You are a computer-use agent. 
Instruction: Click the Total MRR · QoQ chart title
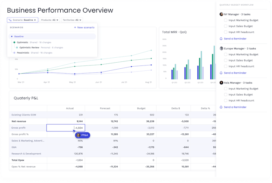(174, 32)
